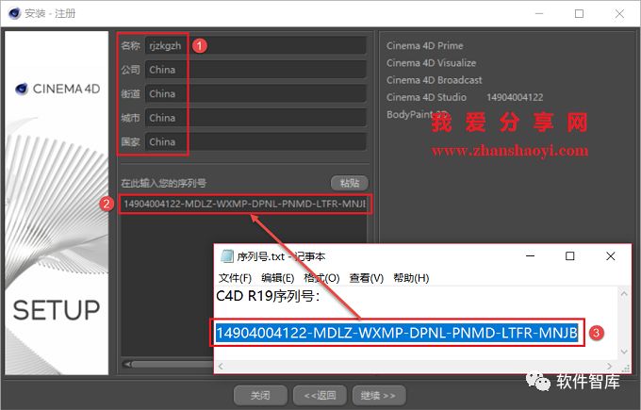Viewport: 641px width, 410px height.
Task: Click Notepad horizontal scrollbar left arrow
Action: click(221, 367)
